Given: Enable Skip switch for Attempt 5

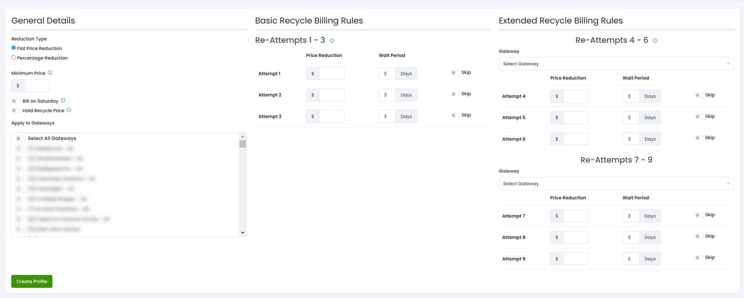Looking at the screenshot, I should click(699, 116).
